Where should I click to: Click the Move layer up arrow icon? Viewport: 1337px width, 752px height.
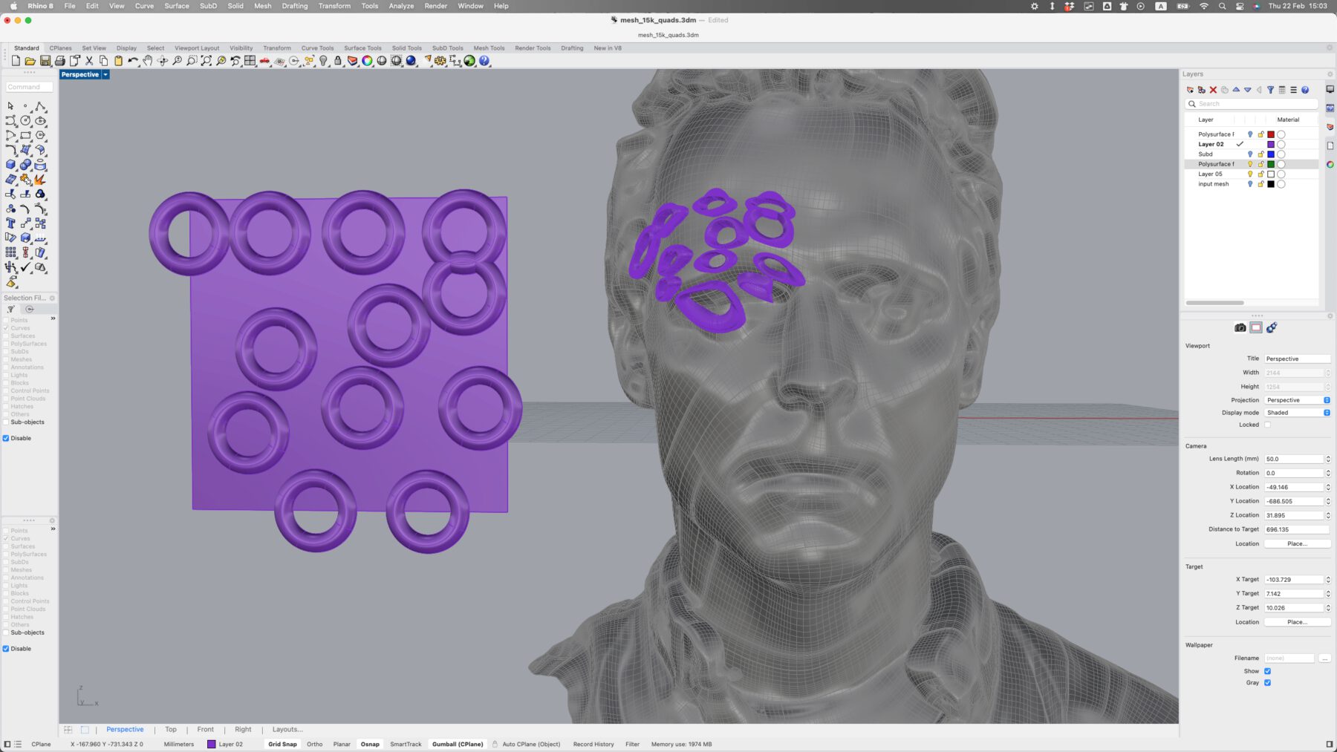point(1236,90)
